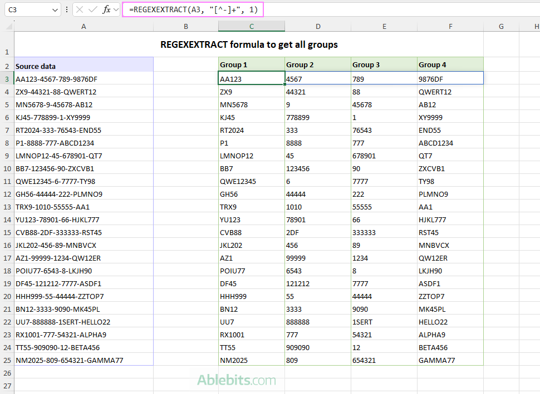Image resolution: width=540 pixels, height=394 pixels.
Task: Click the 'Group 4' header cell
Action: click(450, 64)
